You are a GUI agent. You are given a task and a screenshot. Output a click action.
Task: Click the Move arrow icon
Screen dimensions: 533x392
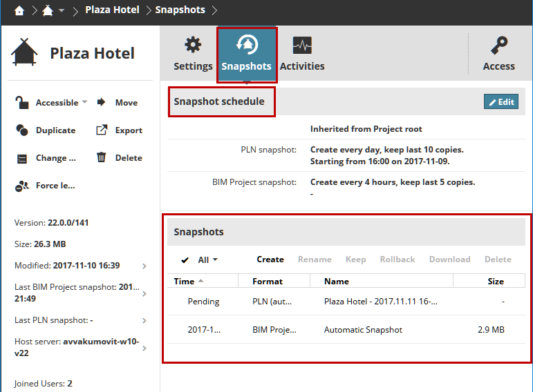(101, 102)
